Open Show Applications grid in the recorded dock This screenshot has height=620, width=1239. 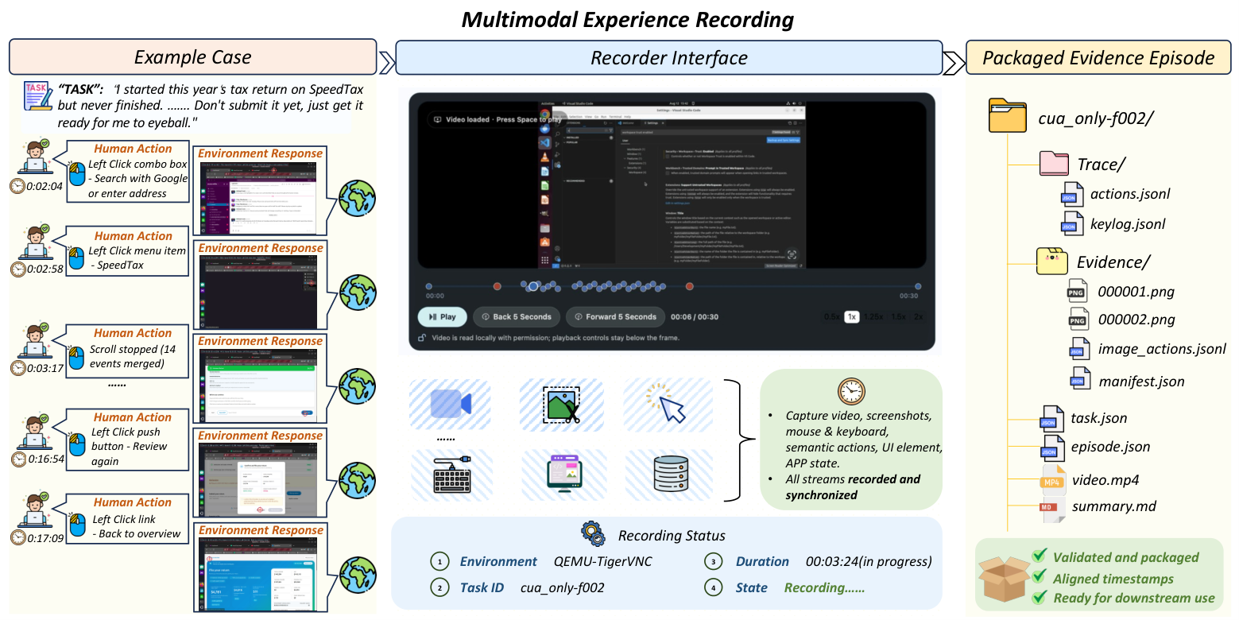pyautogui.click(x=545, y=260)
